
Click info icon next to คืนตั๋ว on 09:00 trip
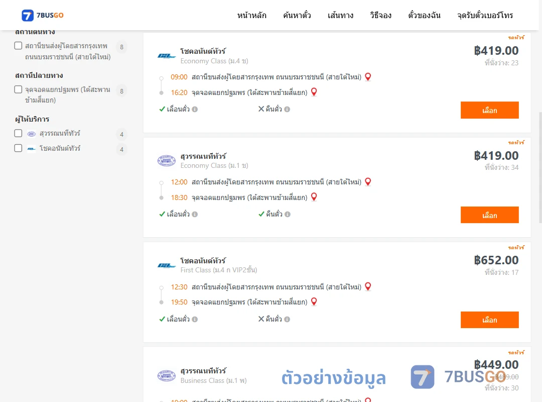point(287,110)
